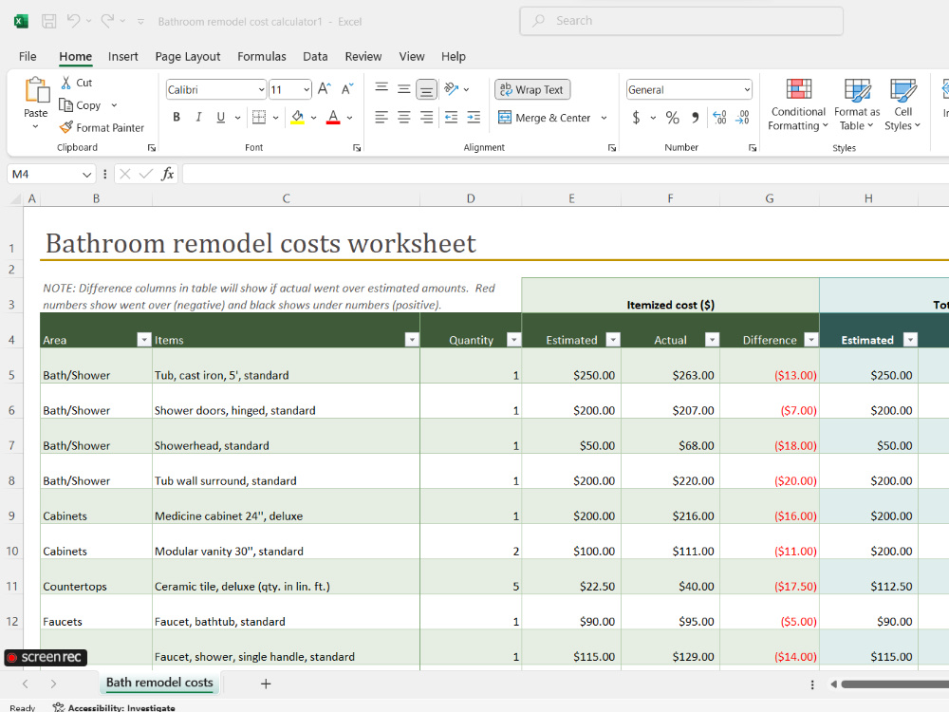949x712 pixels.
Task: Toggle Bold formatting
Action: tap(177, 117)
